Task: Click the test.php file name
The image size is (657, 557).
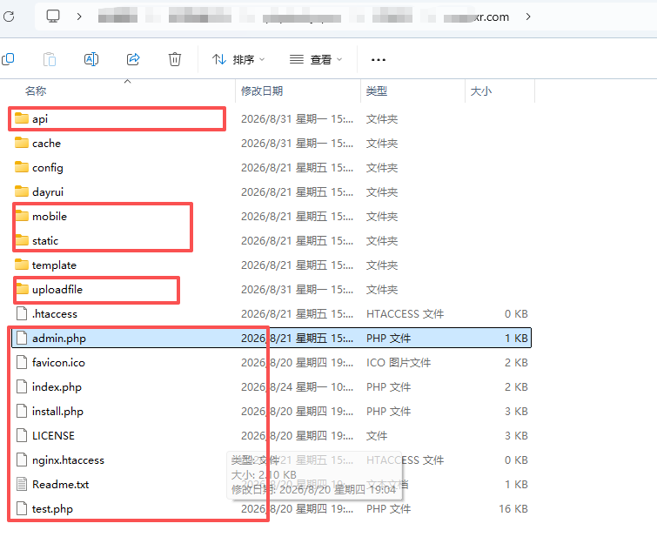Action: [52, 509]
